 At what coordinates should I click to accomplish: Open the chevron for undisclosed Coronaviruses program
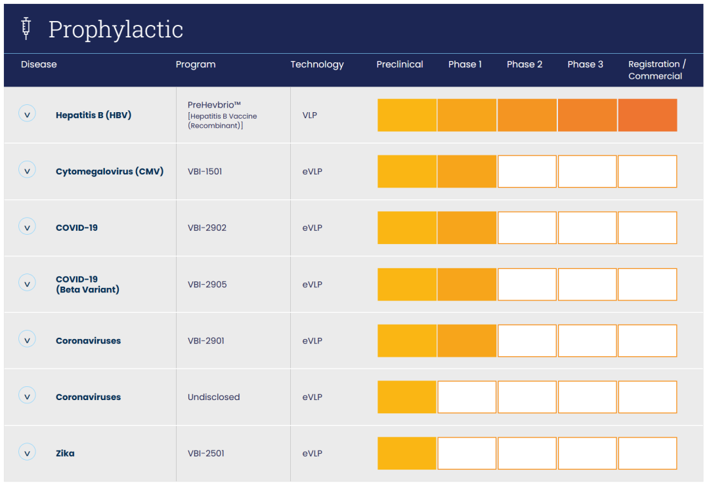pyautogui.click(x=27, y=397)
